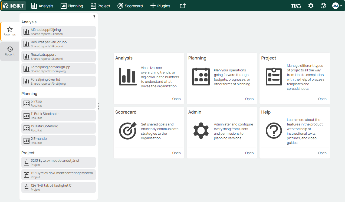Open Månadsuppföljning favorite report
The image size is (345, 202).
[58, 31]
